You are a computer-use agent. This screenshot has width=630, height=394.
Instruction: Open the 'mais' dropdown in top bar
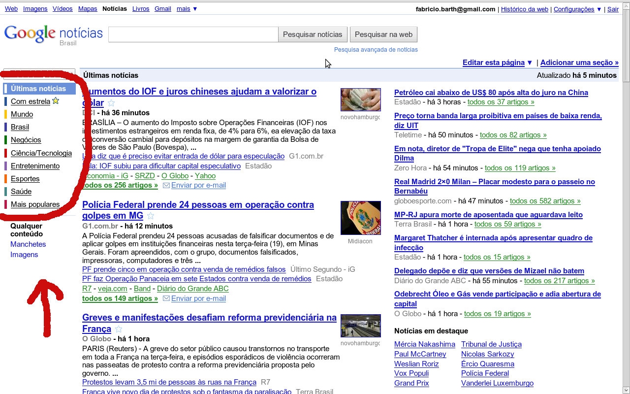187,9
